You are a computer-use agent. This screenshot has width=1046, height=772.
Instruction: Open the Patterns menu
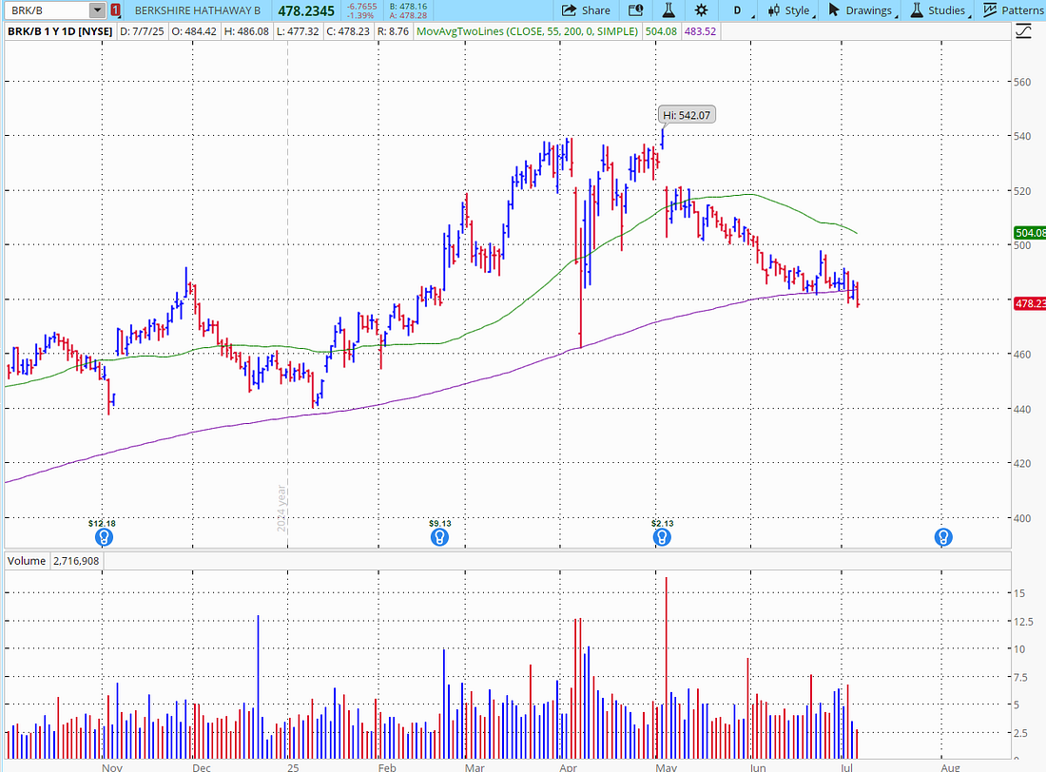1014,10
